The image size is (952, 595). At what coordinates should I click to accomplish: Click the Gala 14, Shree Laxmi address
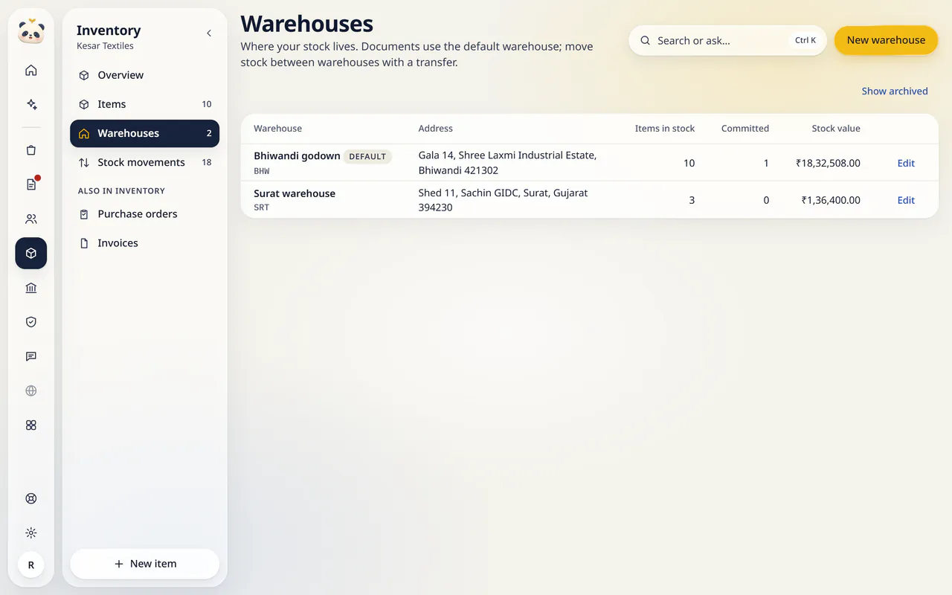coord(507,163)
